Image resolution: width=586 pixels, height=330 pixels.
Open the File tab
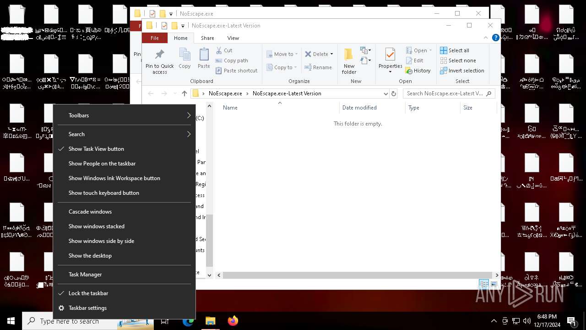[x=155, y=38]
